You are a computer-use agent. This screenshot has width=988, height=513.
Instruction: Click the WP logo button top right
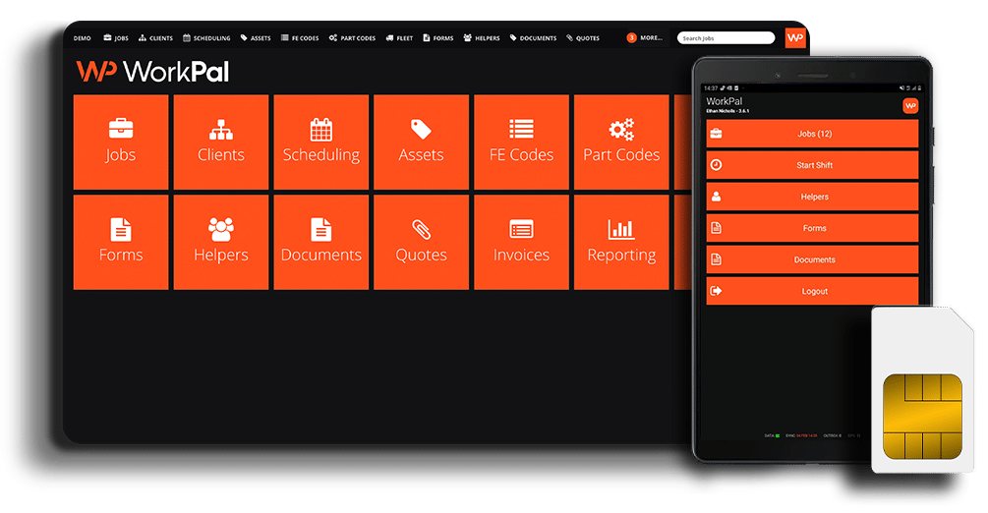(795, 38)
